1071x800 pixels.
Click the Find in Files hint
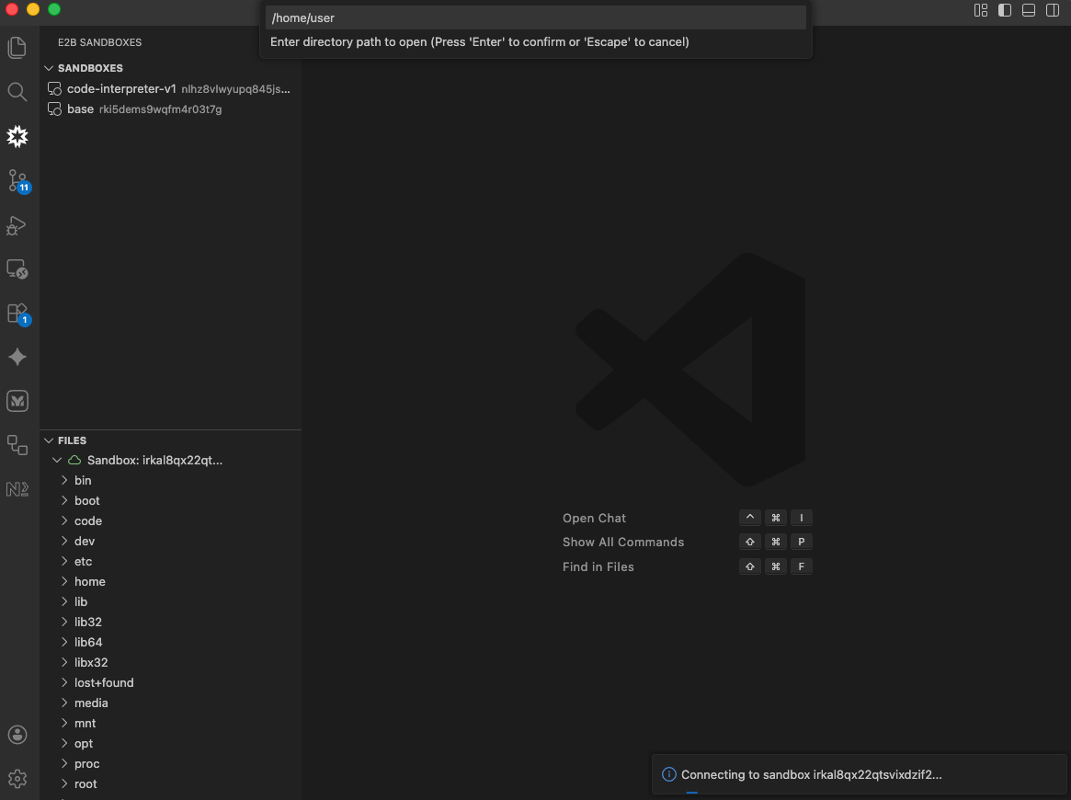tap(598, 566)
